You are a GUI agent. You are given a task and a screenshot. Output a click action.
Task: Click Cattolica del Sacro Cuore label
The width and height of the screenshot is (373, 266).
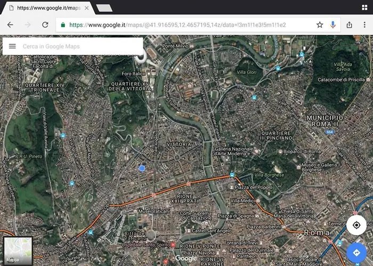43,62
